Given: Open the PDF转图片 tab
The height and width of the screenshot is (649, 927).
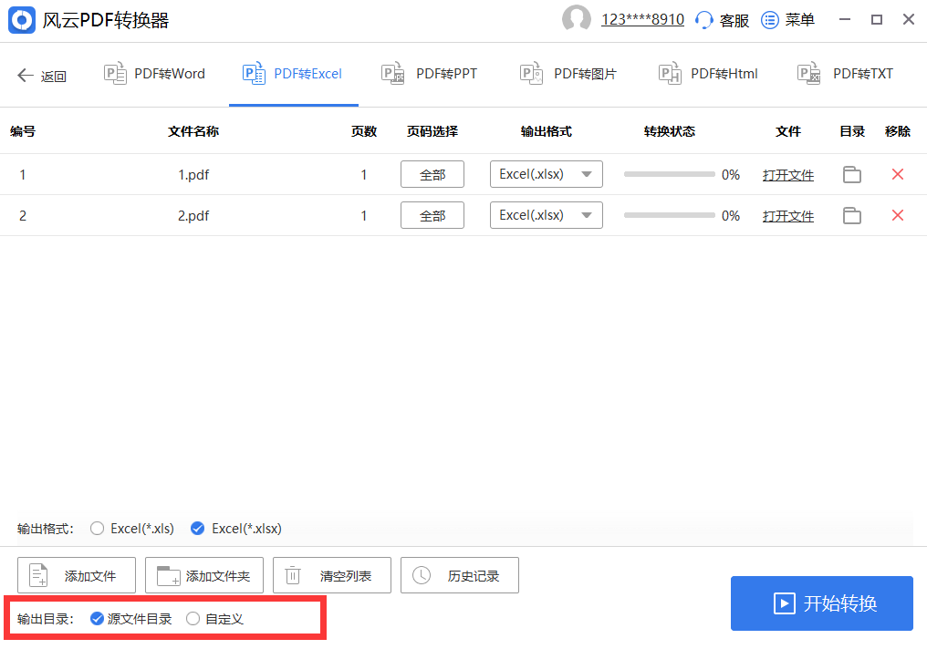Looking at the screenshot, I should (x=568, y=74).
